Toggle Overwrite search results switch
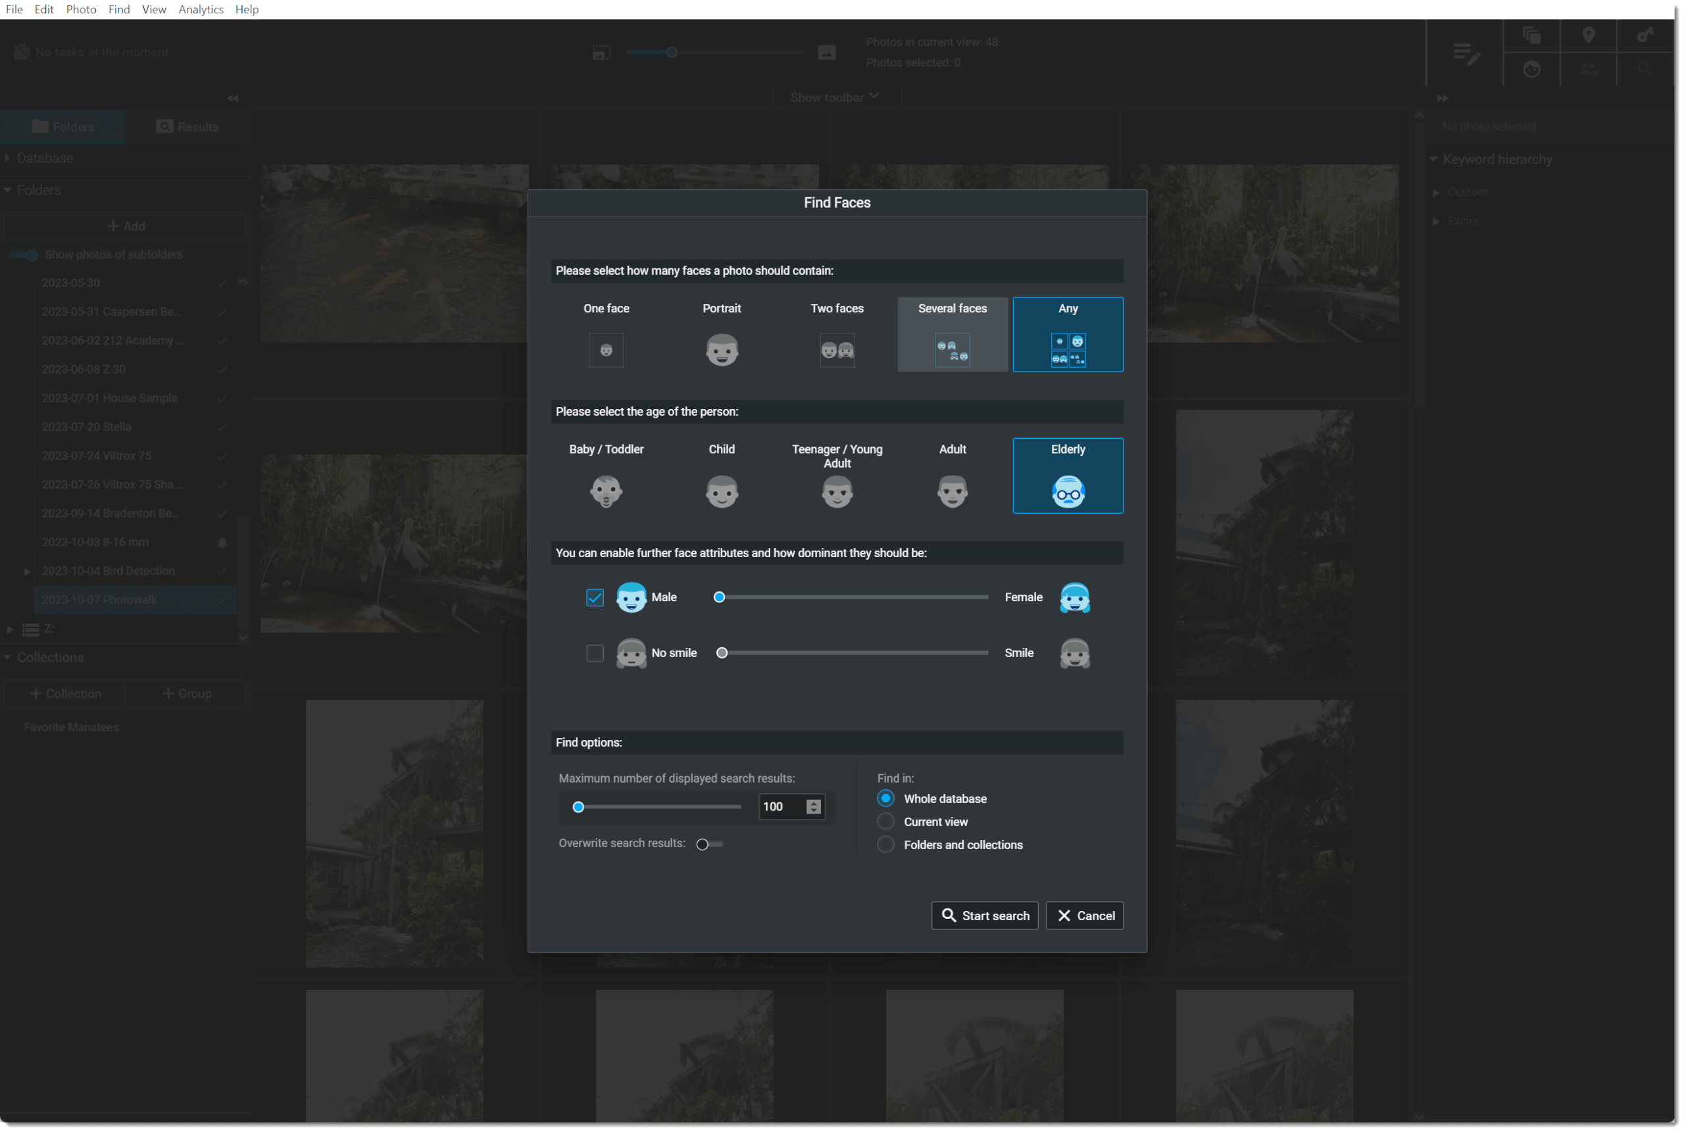The height and width of the screenshot is (1132, 1684). click(709, 844)
